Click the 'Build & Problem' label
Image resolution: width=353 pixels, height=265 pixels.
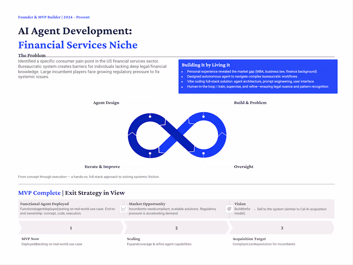point(250,103)
